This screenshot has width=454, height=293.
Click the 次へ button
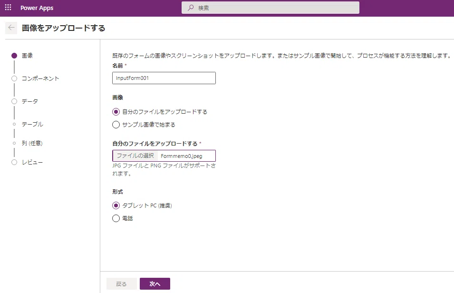point(155,284)
